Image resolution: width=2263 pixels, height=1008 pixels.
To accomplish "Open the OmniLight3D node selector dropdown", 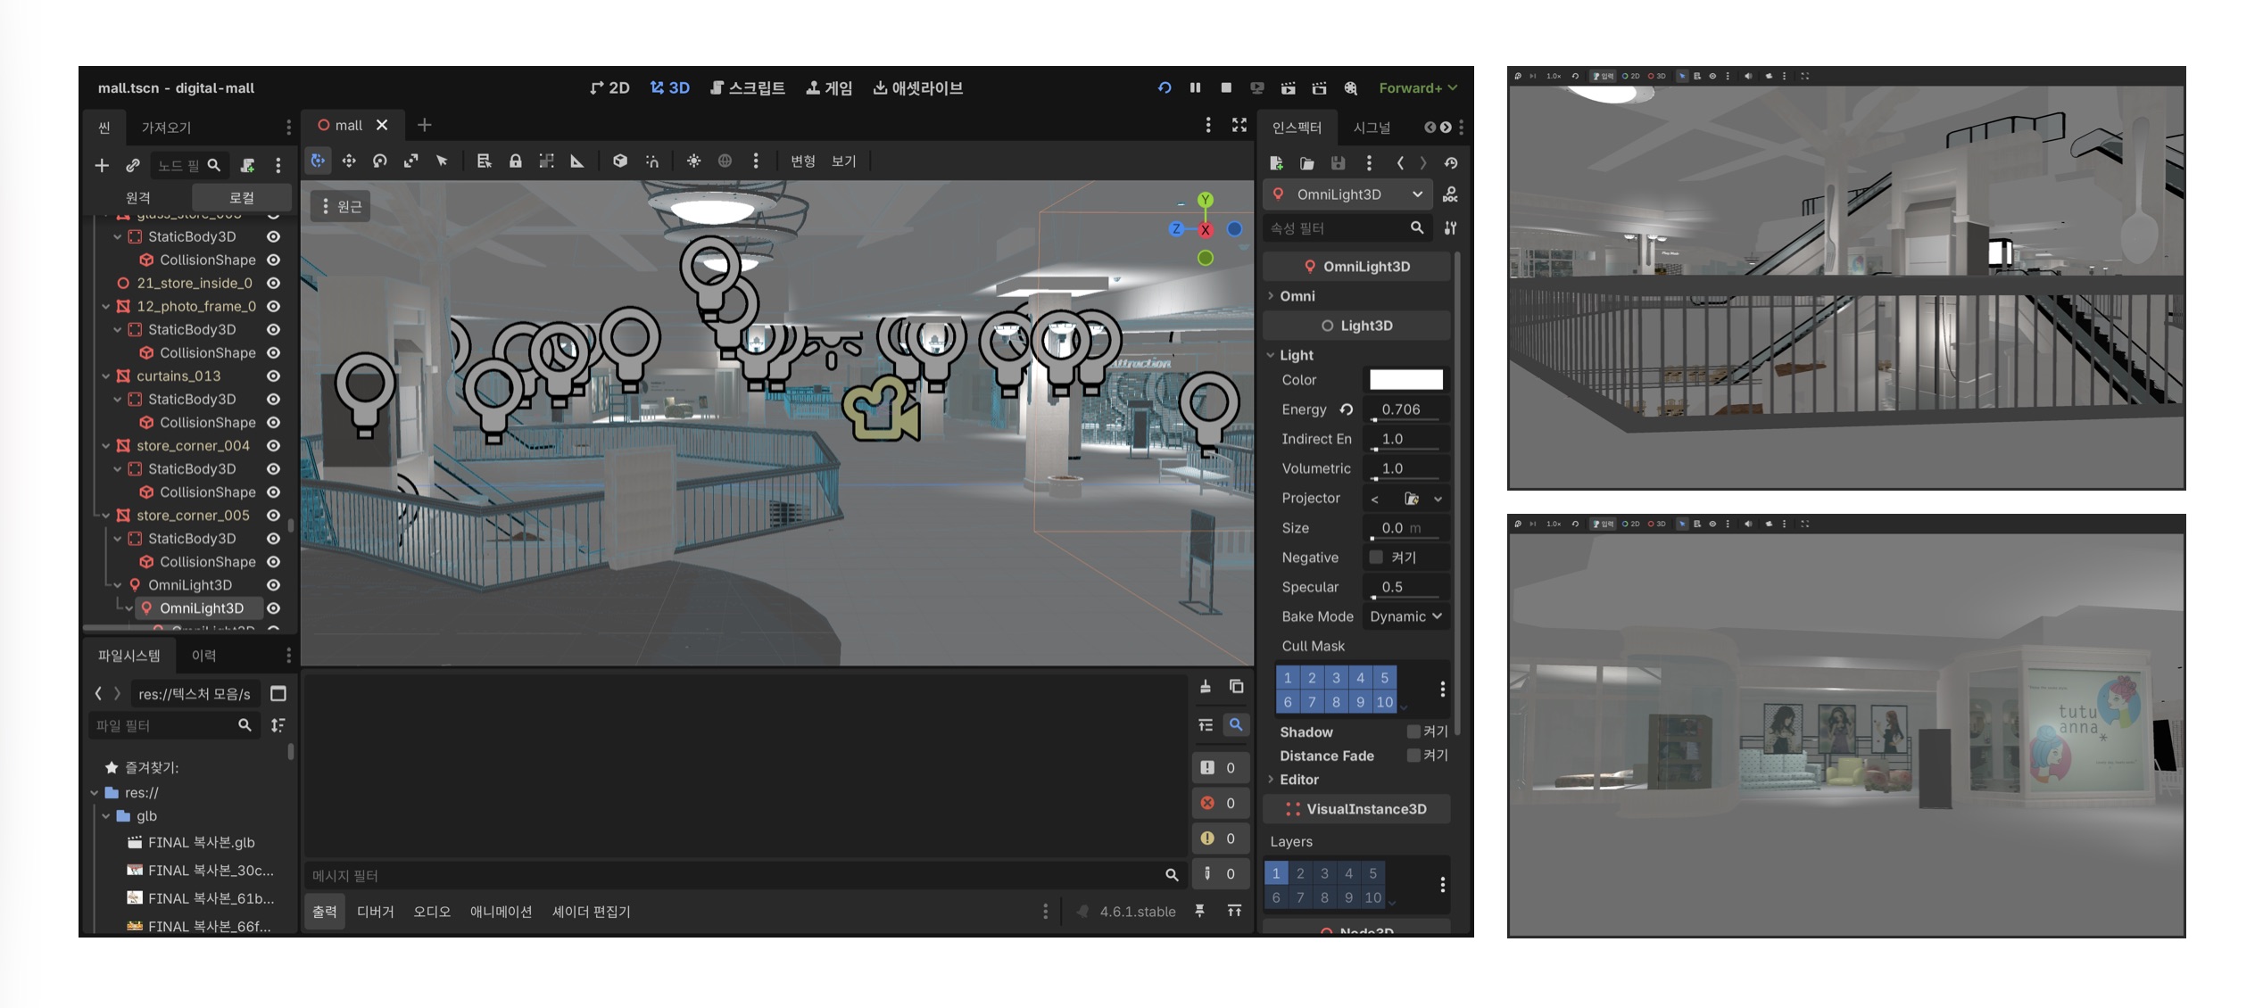I will [1347, 194].
